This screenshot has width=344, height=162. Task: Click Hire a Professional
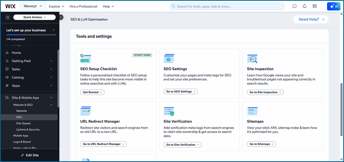click(x=83, y=6)
